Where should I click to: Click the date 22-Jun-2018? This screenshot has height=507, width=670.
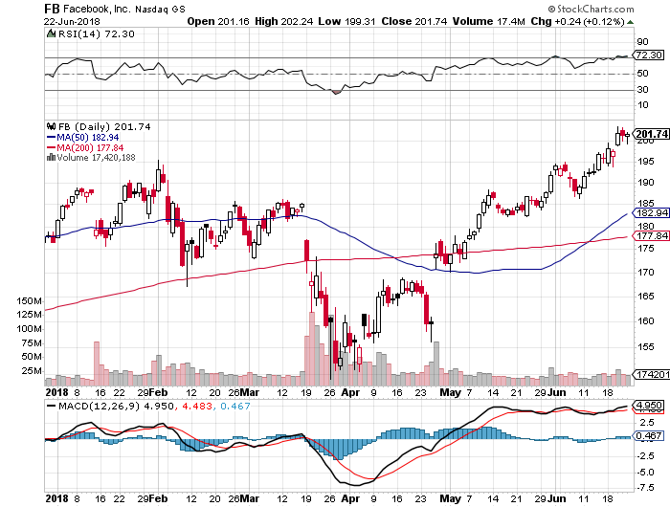72,21
